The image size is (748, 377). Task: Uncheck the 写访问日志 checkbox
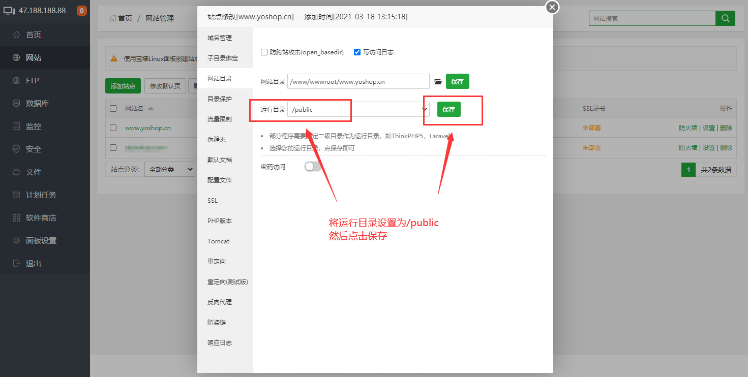pos(357,52)
